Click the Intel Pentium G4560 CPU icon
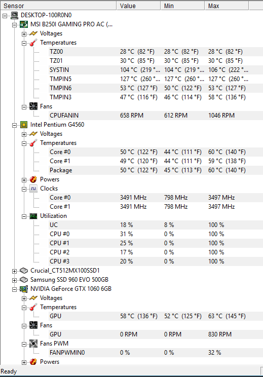 [23, 125]
